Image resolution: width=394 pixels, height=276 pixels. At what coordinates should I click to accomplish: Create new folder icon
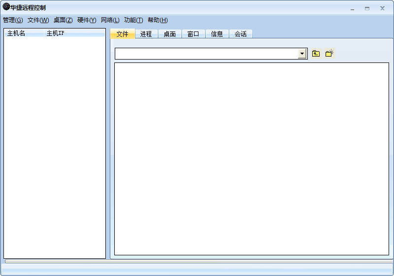329,54
